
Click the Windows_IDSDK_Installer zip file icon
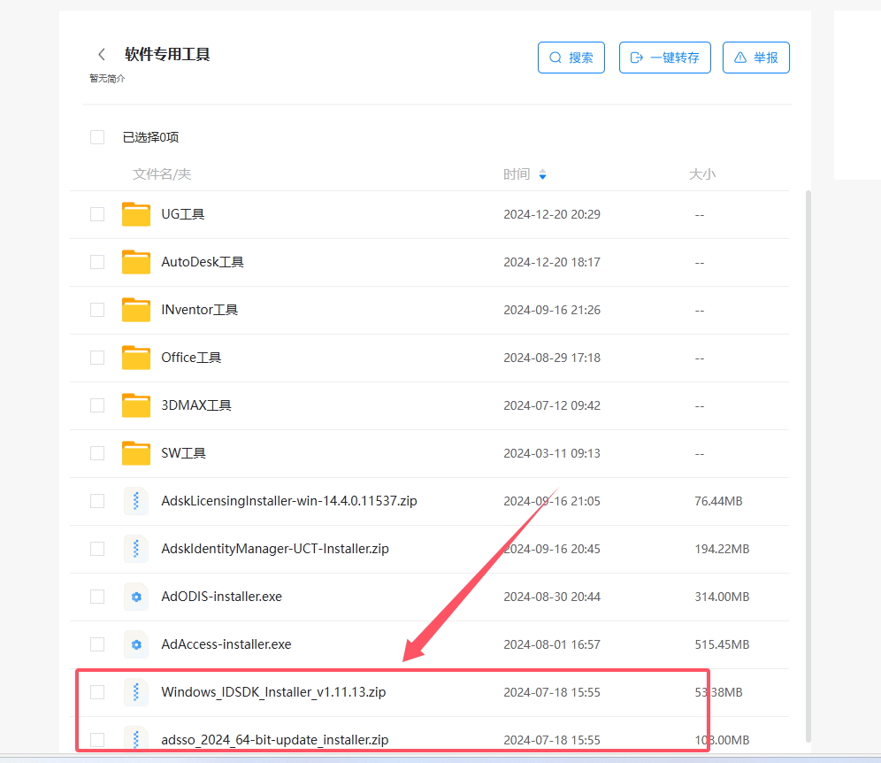[x=136, y=692]
